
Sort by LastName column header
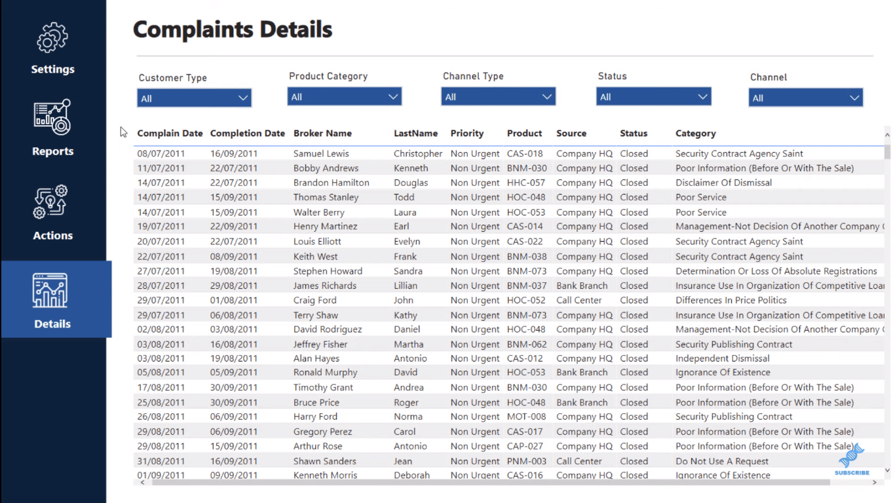[415, 134]
